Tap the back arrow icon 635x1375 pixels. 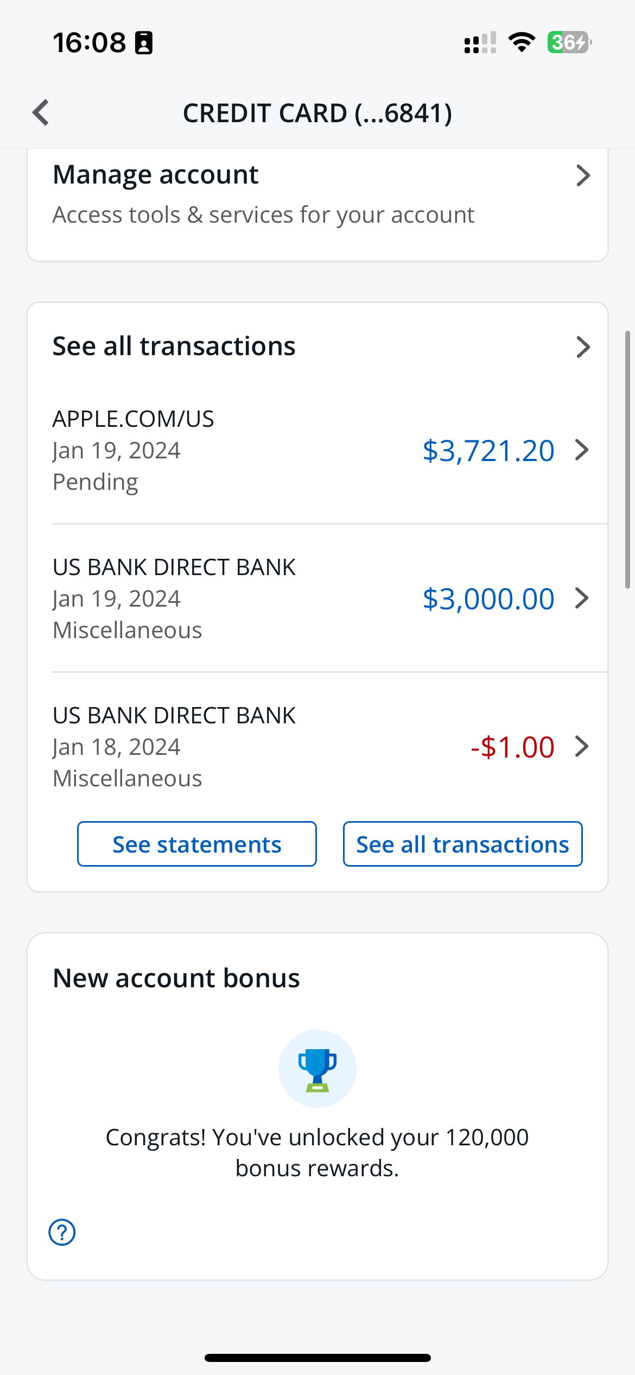(41, 113)
